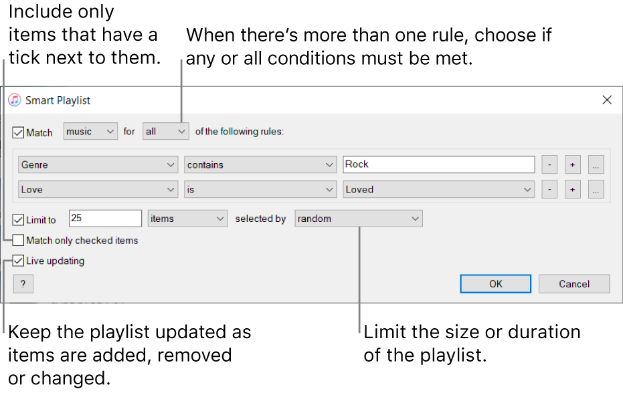Image resolution: width=623 pixels, height=393 pixels.
Task: Open nested rule options for the Love row
Action: click(596, 189)
